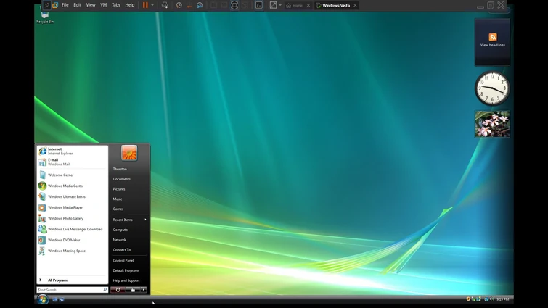Start Windows DVD Maker

click(x=64, y=240)
